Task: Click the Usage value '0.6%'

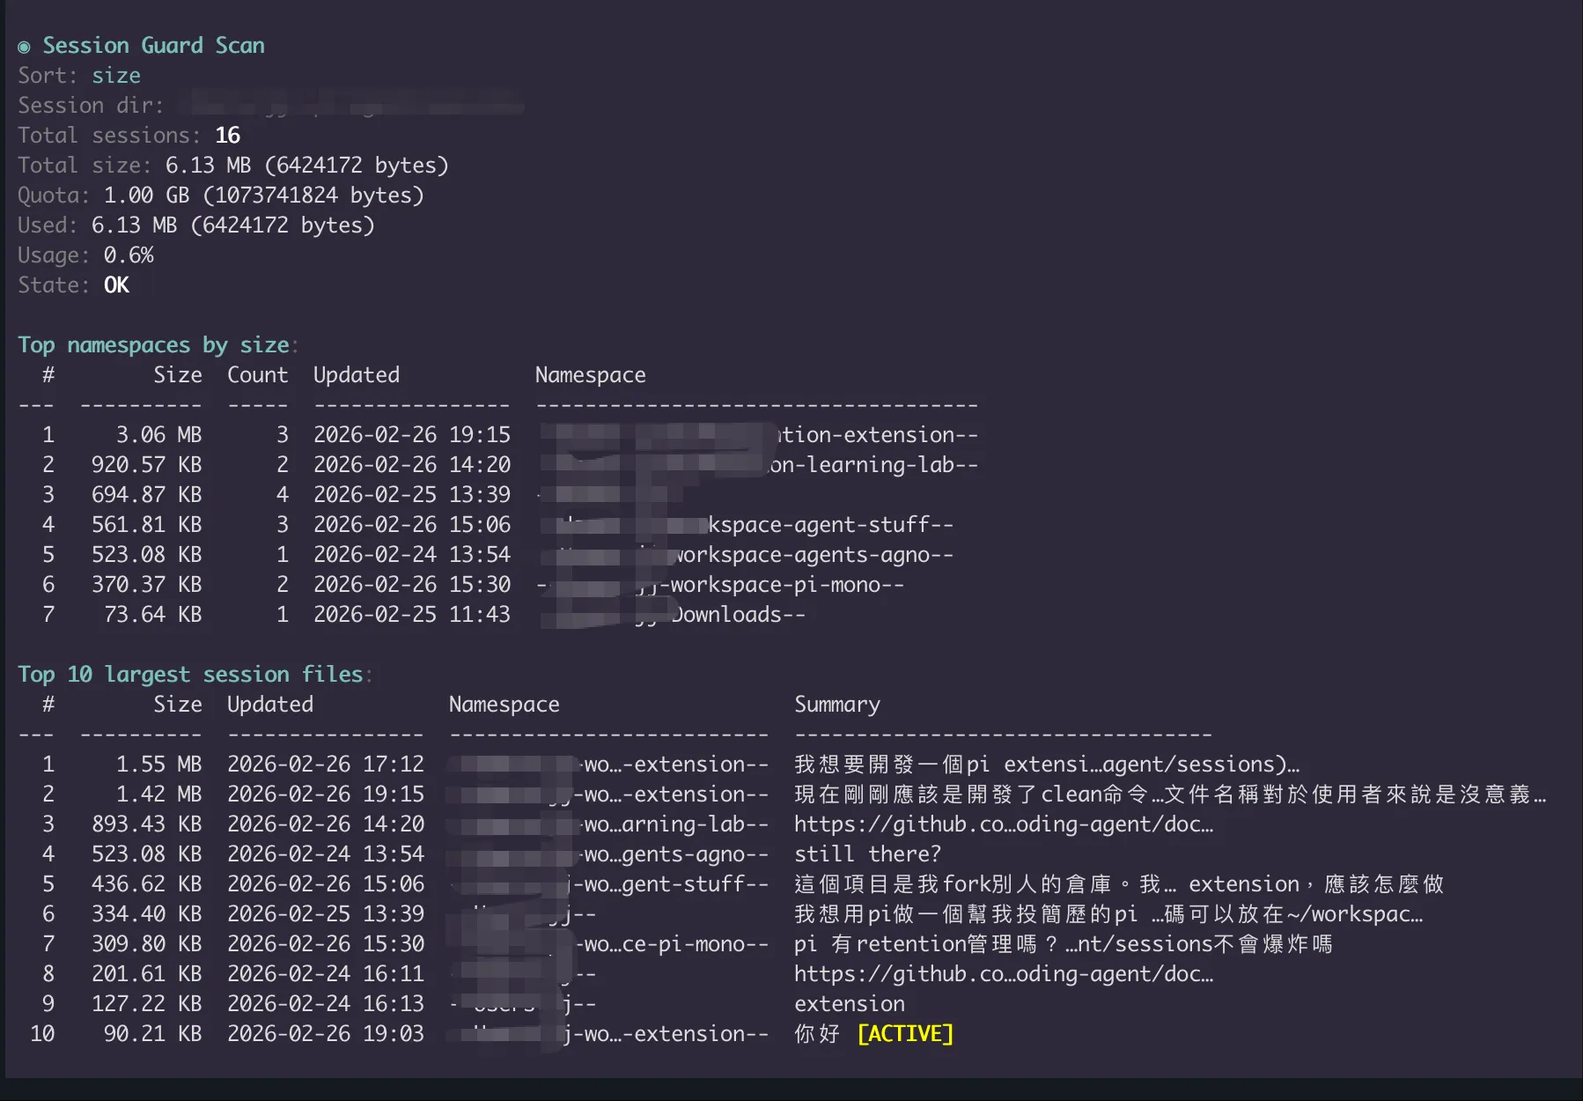Action: tap(129, 255)
